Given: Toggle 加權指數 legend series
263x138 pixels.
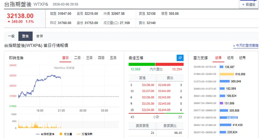Looking at the screenshot, I should 85,134.
